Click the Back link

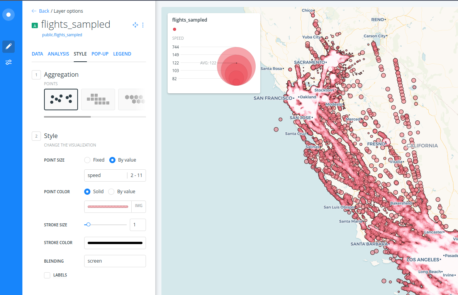[x=44, y=11]
